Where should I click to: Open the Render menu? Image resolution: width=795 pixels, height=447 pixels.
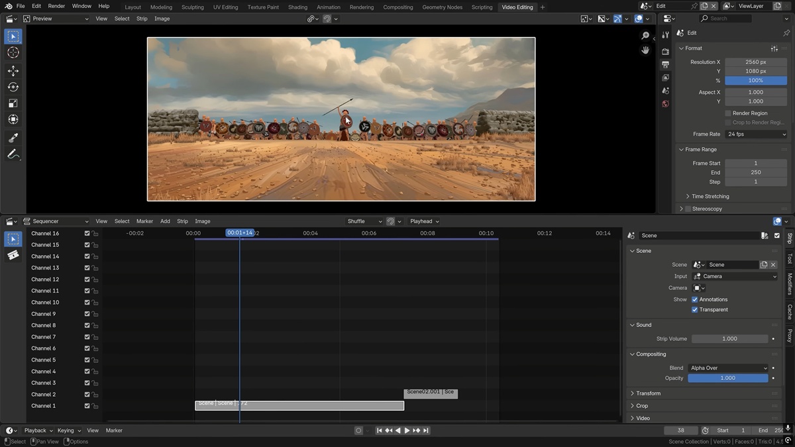(56, 6)
